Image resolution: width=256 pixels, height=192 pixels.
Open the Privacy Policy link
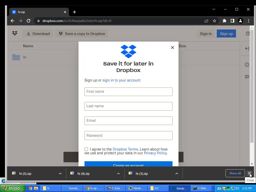[155, 153]
